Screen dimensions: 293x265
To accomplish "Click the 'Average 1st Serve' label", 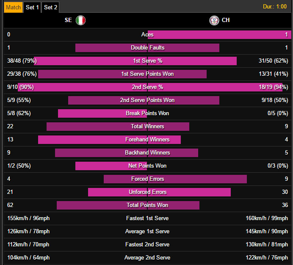I will [147, 231].
